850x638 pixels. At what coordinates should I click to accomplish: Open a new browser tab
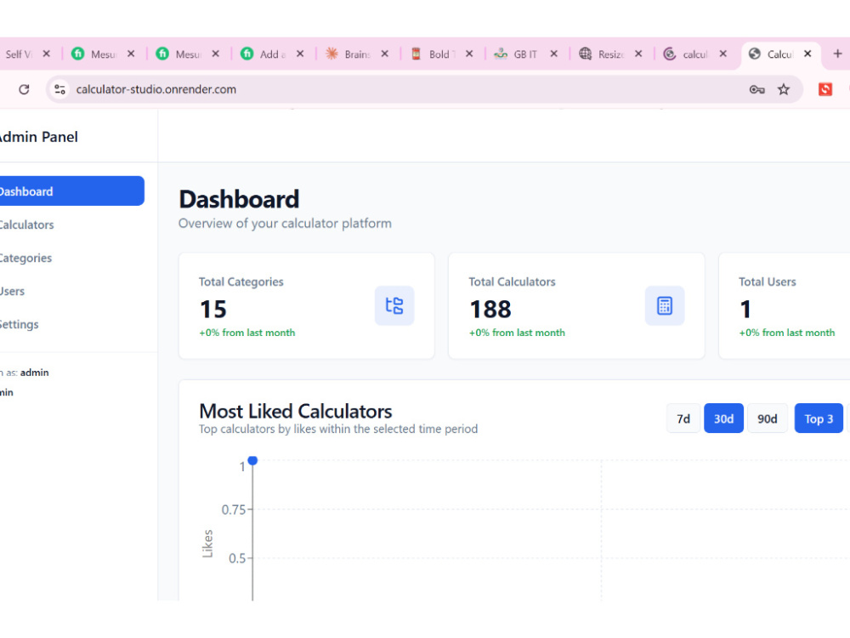pos(837,54)
